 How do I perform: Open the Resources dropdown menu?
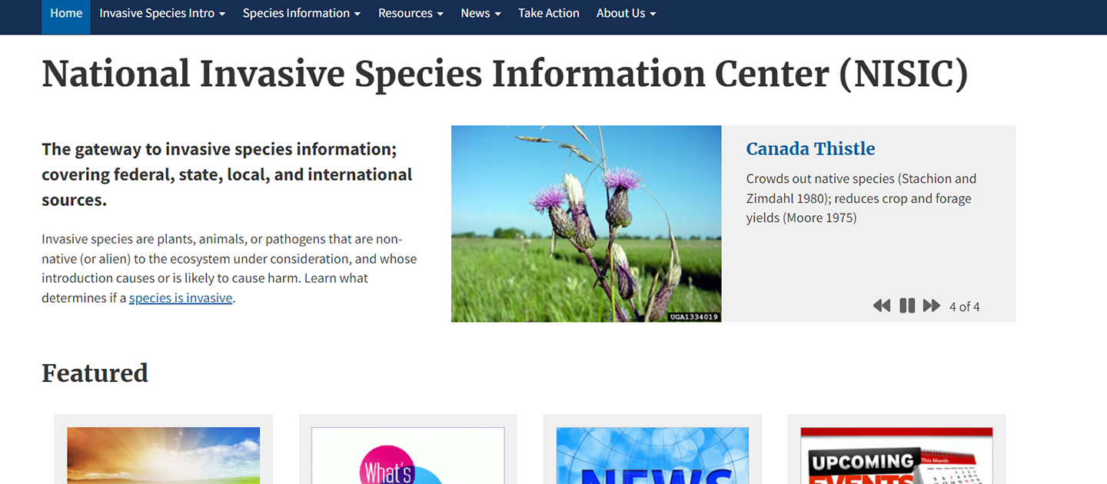coord(411,14)
